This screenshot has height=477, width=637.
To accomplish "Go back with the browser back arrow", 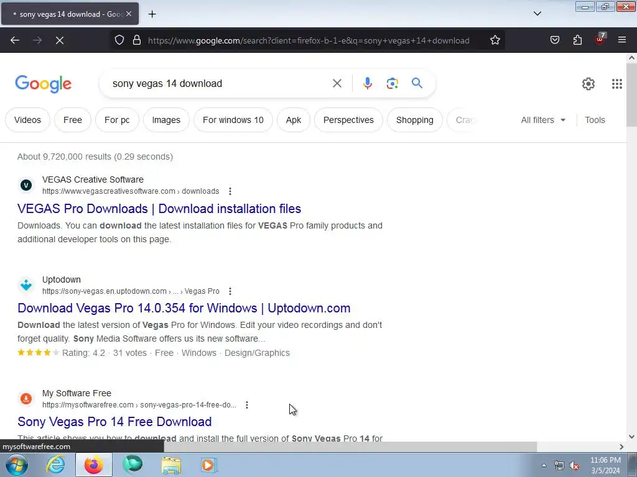I will click(15, 40).
